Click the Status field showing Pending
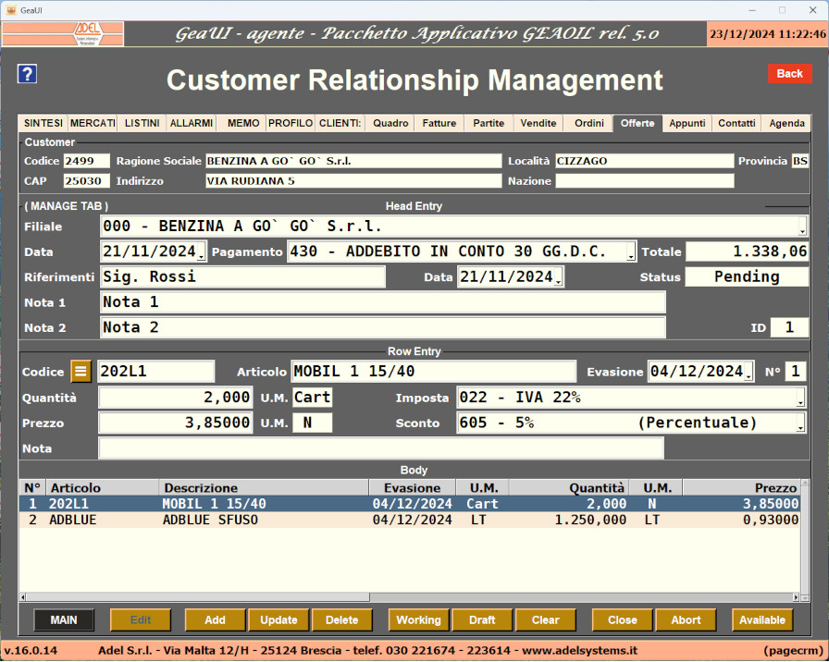The height and width of the screenshot is (662, 829). (747, 277)
